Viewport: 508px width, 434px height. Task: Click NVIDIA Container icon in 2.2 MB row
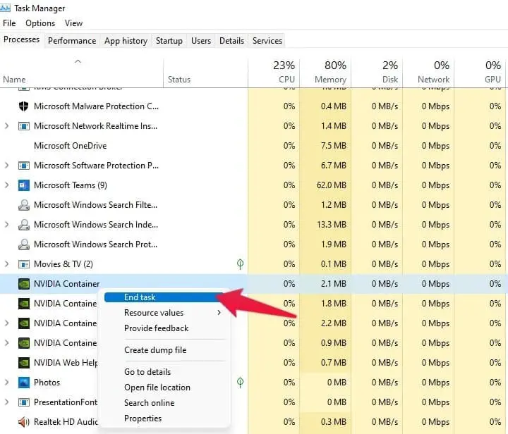pyautogui.click(x=24, y=323)
